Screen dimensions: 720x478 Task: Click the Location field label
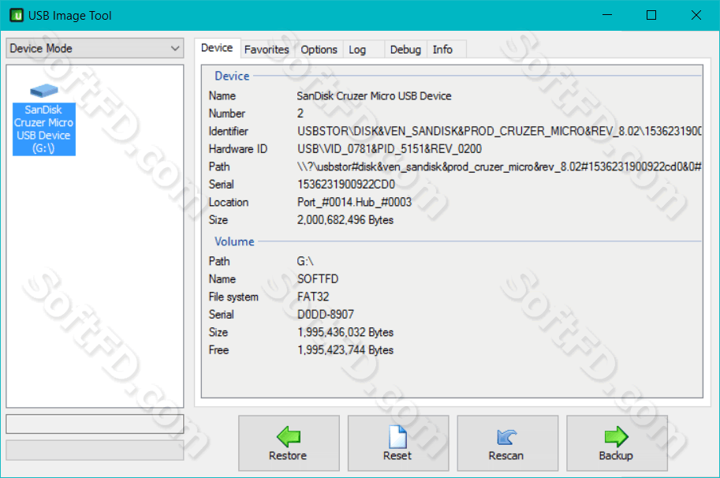coord(228,203)
